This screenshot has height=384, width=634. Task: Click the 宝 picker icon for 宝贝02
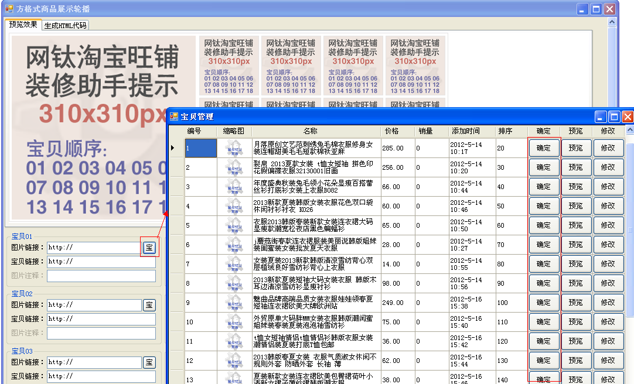[x=149, y=304]
